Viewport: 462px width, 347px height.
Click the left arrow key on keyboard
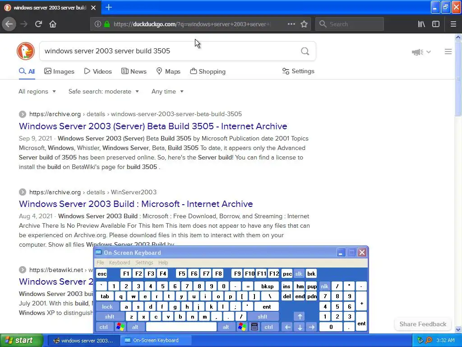coord(287,327)
